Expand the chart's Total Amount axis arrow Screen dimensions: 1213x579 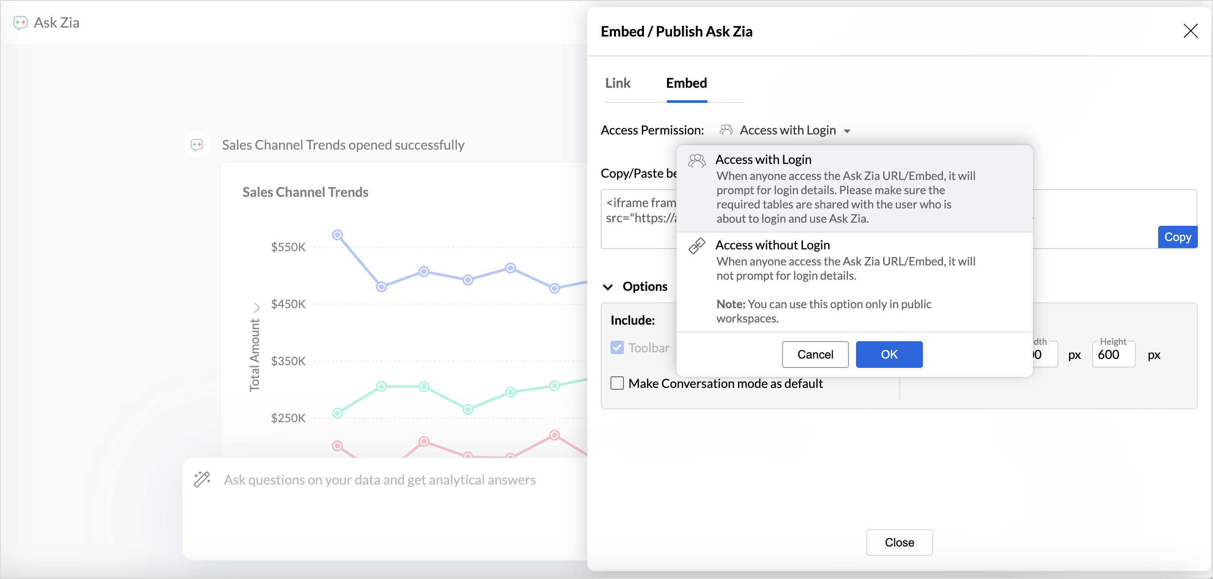(257, 307)
